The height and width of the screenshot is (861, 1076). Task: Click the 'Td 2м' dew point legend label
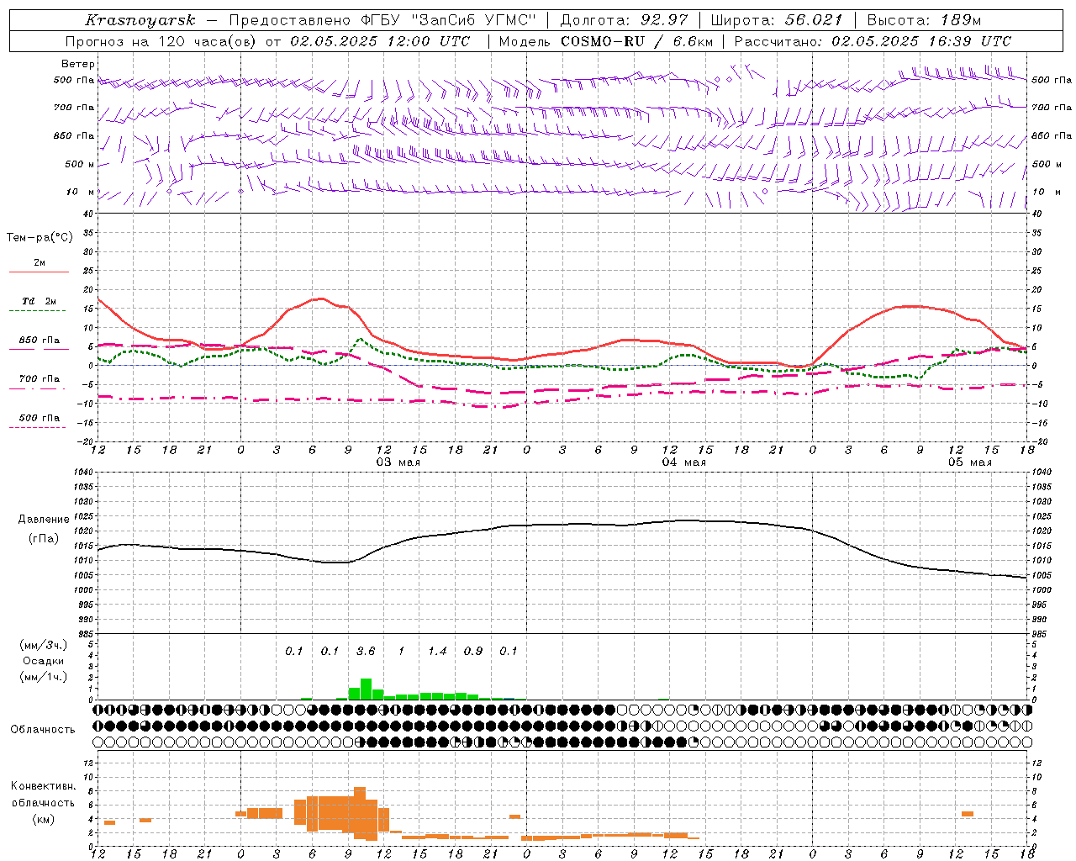point(39,301)
